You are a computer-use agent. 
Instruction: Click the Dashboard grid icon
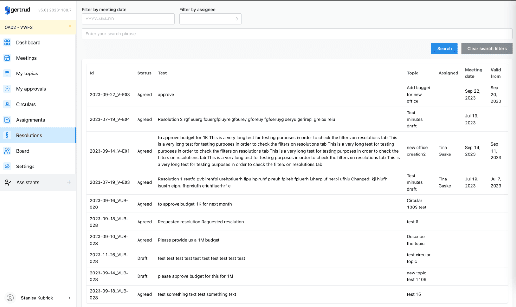pyautogui.click(x=7, y=42)
